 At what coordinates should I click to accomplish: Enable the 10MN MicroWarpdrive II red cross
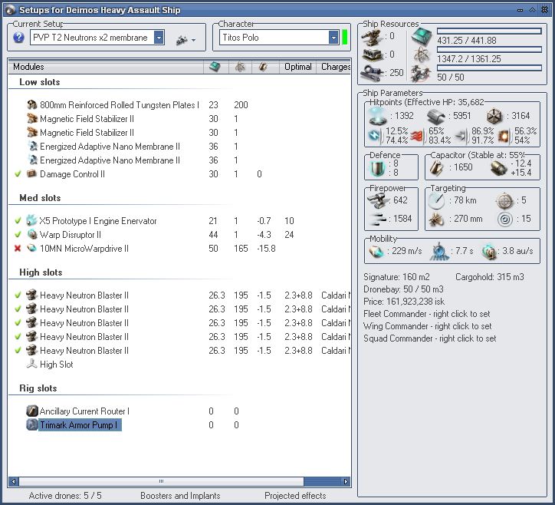tap(18, 248)
